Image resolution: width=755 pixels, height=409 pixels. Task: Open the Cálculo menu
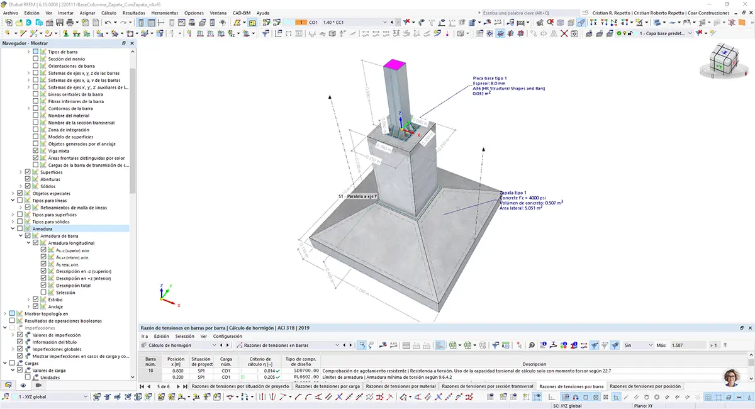coord(108,13)
